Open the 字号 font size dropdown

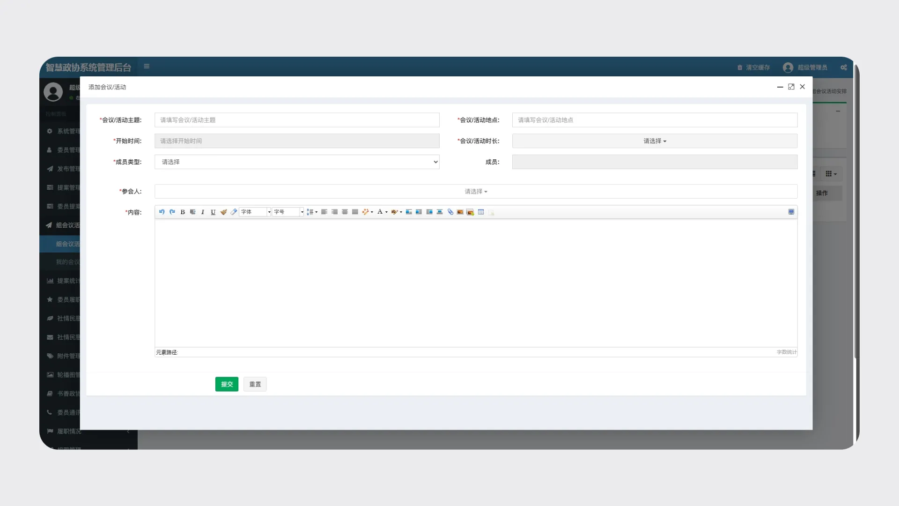(x=288, y=212)
